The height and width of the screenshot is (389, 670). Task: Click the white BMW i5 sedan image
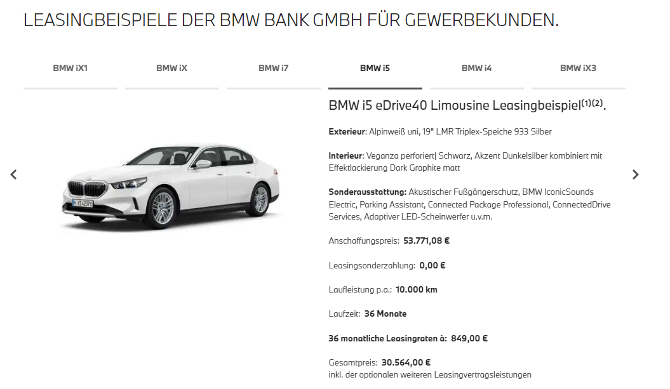[x=171, y=186]
